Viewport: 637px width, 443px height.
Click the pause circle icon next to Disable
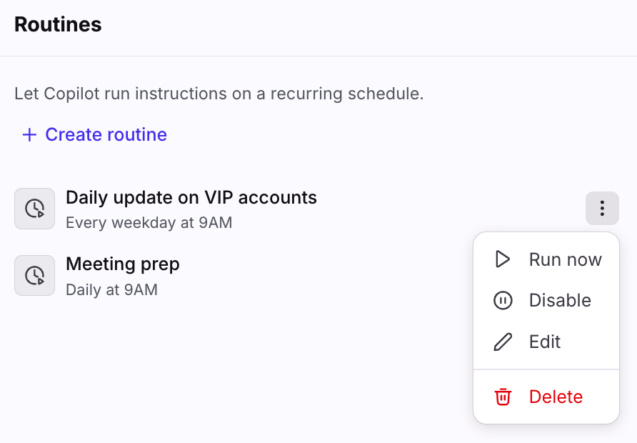(503, 301)
